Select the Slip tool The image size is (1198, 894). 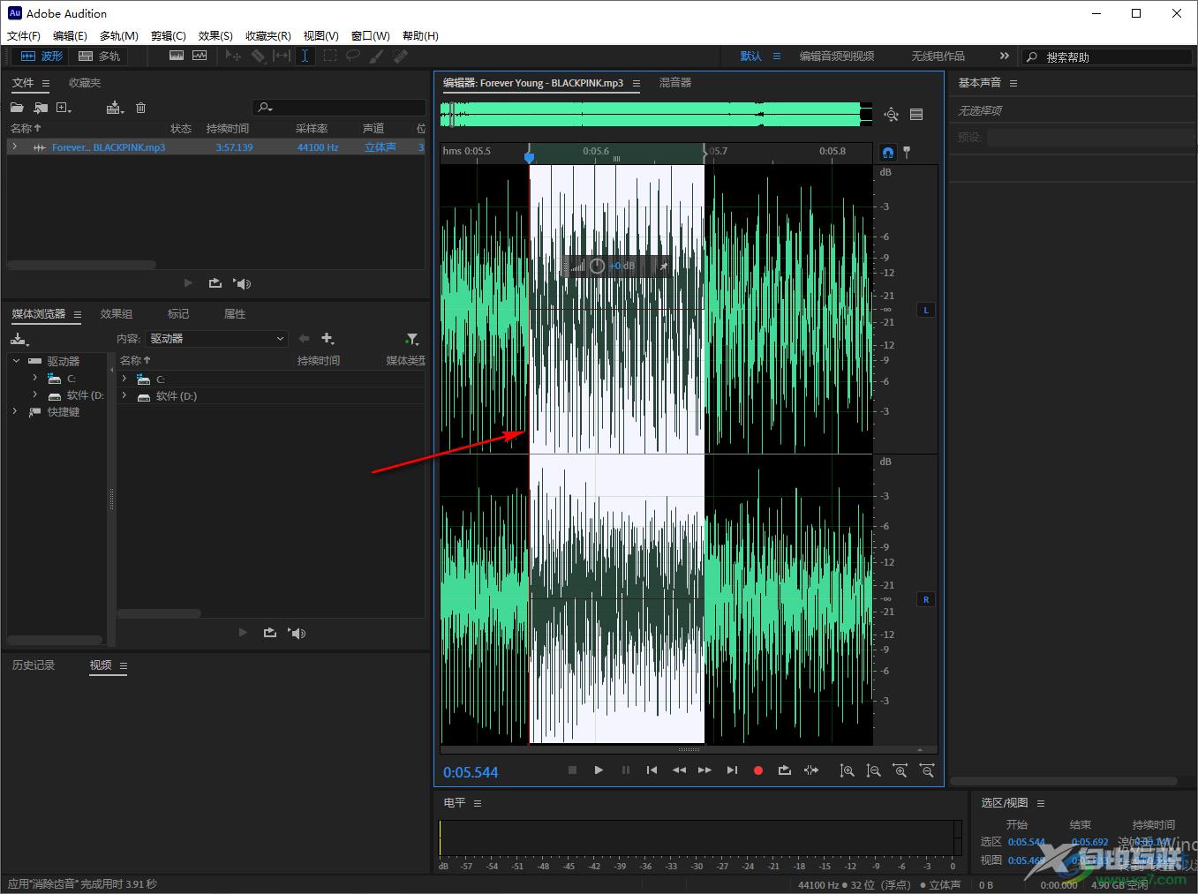click(x=282, y=56)
